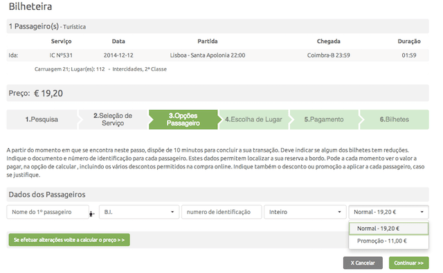The height and width of the screenshot is (273, 443).
Task: Open step 6.Bilhetes
Action: (x=394, y=120)
